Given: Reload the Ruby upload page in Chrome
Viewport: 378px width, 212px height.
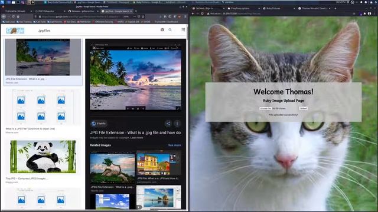Looking at the screenshot, I should [202, 14].
